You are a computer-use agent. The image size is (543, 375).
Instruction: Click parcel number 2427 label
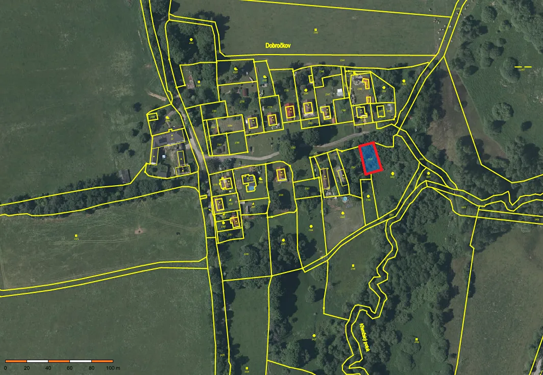314,339
